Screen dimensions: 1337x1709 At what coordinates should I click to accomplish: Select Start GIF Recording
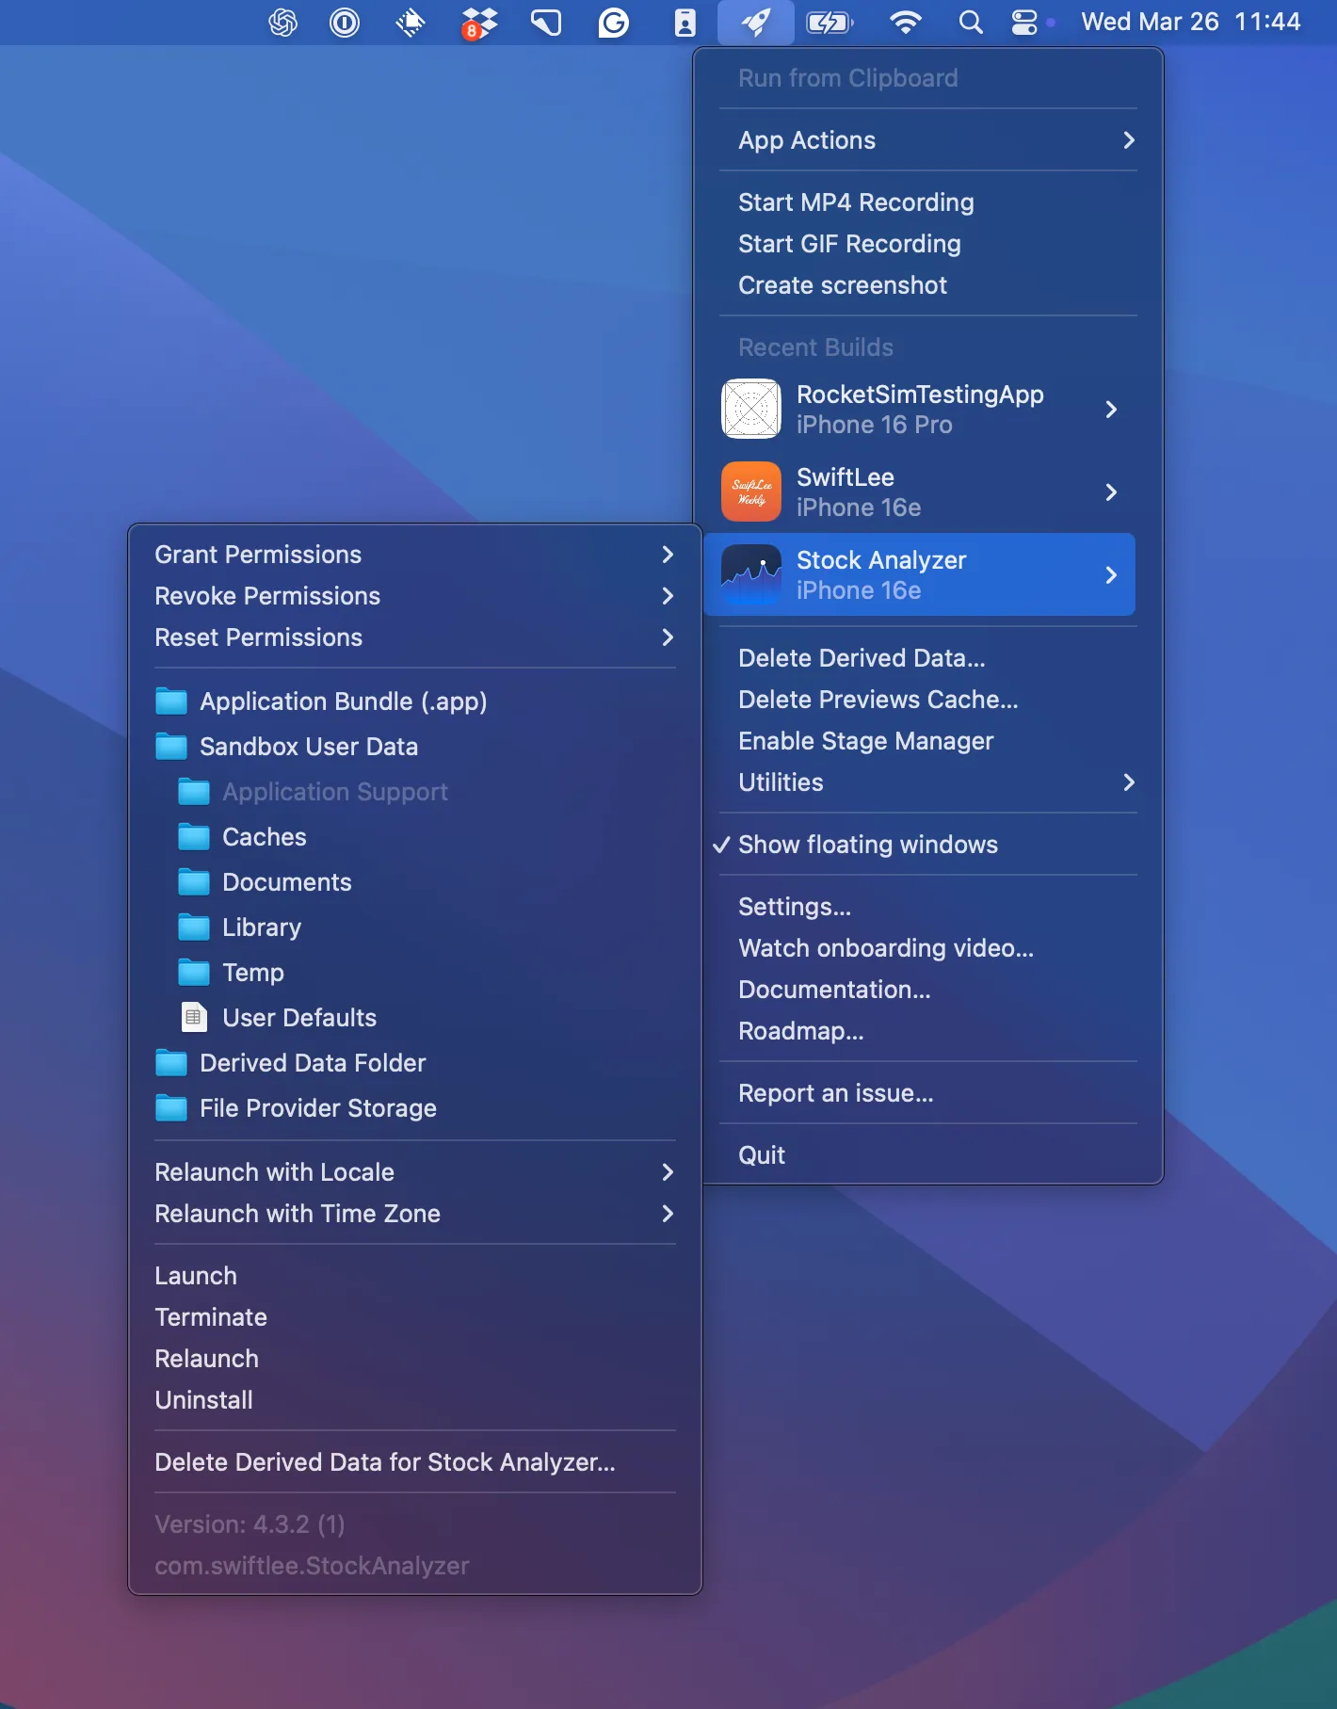tap(849, 244)
